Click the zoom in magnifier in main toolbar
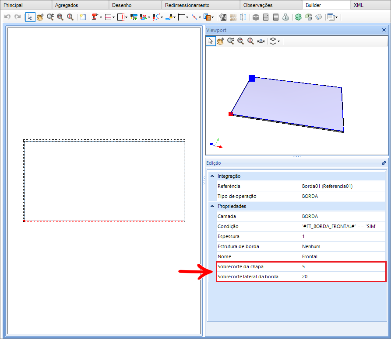The height and width of the screenshot is (339, 391). tap(50, 17)
